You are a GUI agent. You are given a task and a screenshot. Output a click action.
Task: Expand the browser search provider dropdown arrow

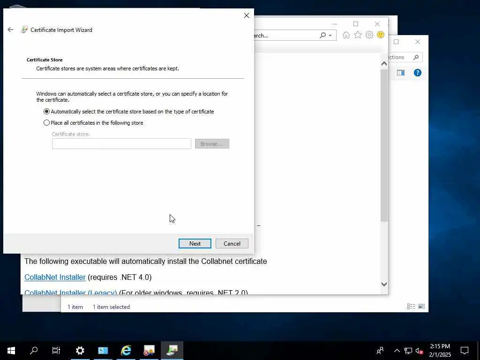click(x=330, y=36)
